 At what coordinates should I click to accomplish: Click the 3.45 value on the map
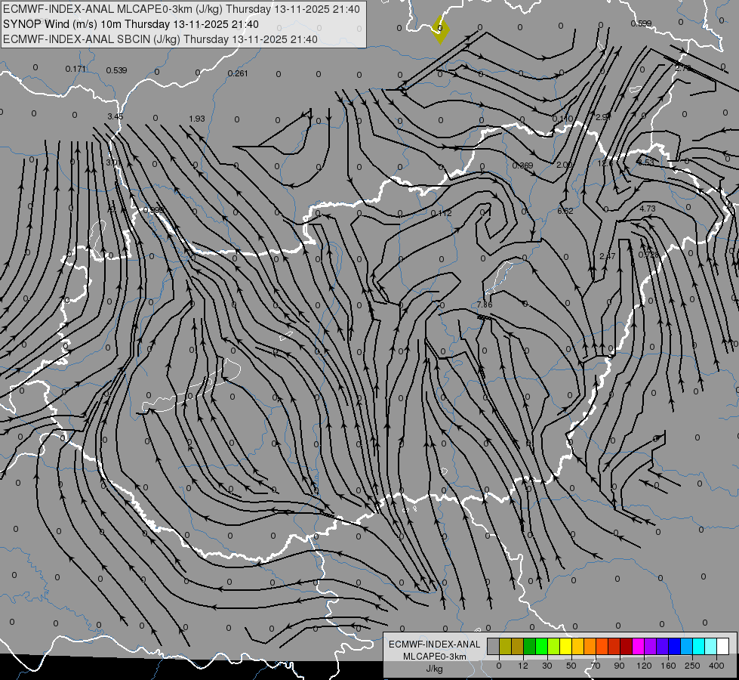click(x=115, y=116)
